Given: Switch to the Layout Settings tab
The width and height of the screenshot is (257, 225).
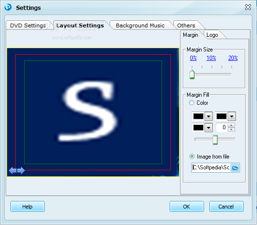Looking at the screenshot, I should pos(80,25).
